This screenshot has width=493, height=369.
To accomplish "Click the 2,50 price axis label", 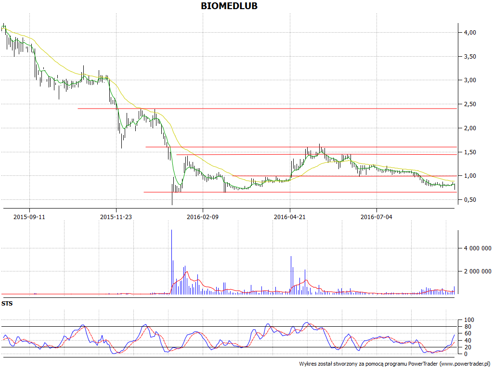I will (x=469, y=104).
